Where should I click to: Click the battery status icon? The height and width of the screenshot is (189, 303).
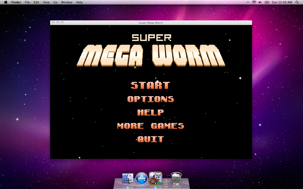267,2
